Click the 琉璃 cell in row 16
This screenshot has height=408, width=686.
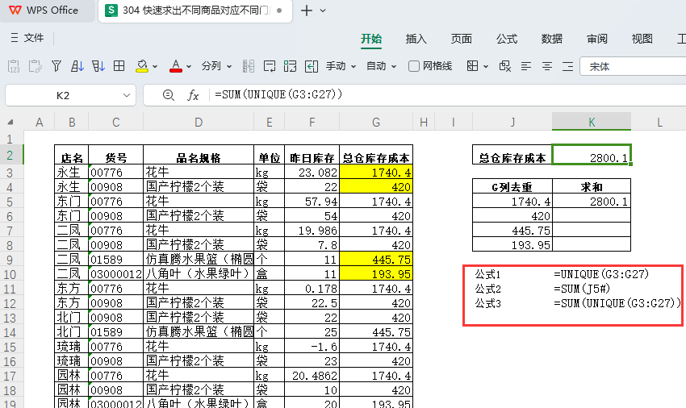(x=72, y=360)
